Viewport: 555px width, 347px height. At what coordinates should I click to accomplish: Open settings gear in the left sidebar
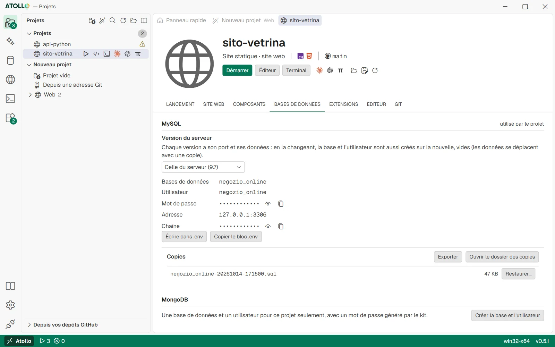click(x=10, y=305)
